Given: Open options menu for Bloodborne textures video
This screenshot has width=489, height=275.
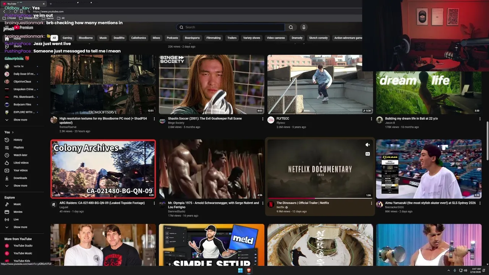Looking at the screenshot, I should 154,119.
